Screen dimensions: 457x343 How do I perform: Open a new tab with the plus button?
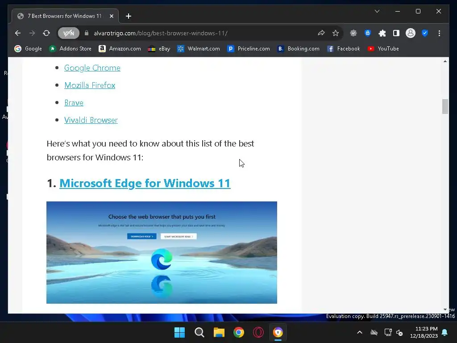pos(129,16)
